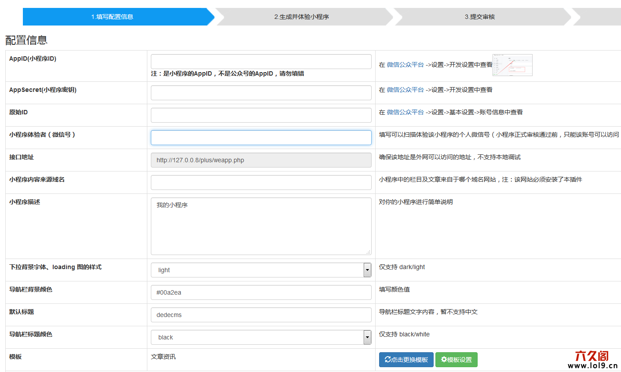Focus the 原始ID input field
The height and width of the screenshot is (372, 621).
(x=261, y=115)
